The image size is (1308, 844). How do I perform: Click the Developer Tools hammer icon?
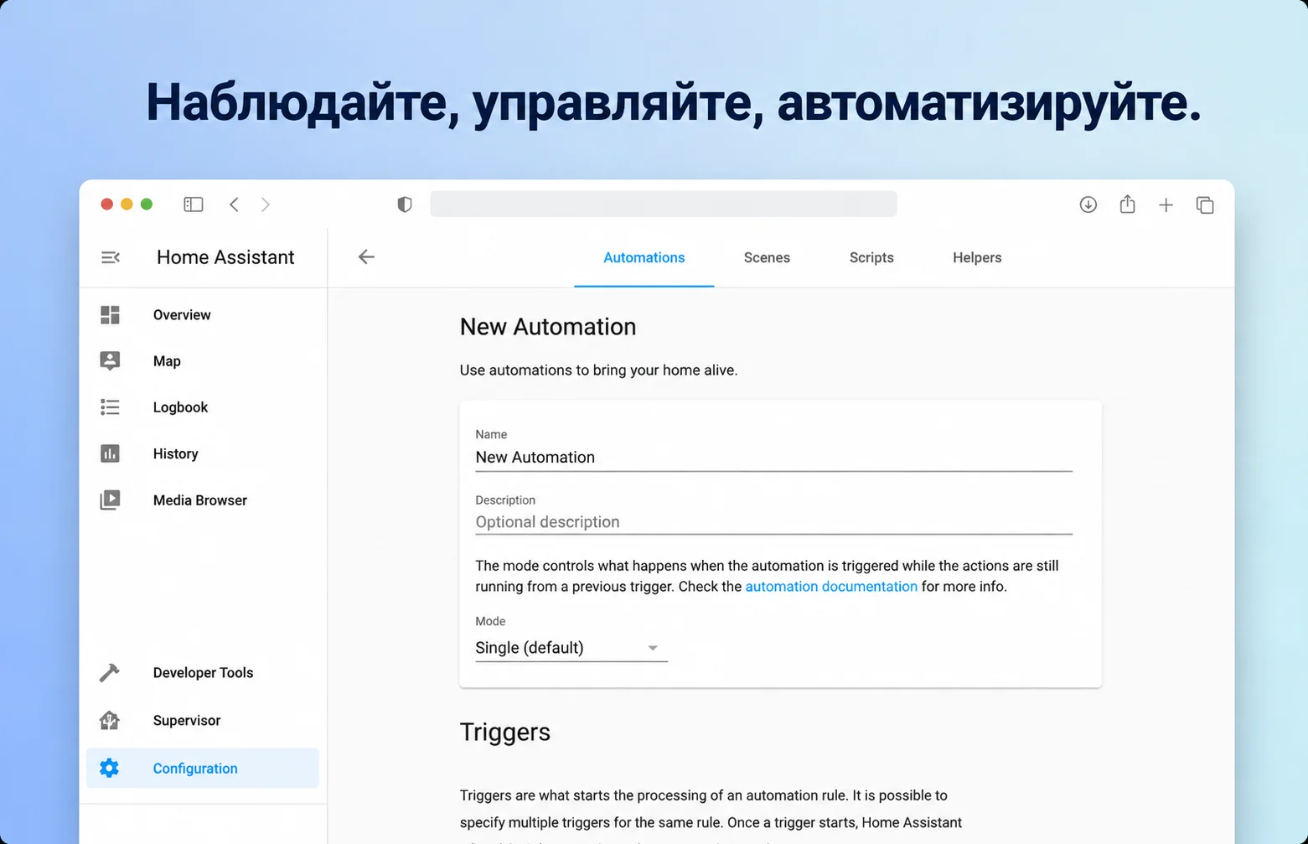tap(110, 672)
